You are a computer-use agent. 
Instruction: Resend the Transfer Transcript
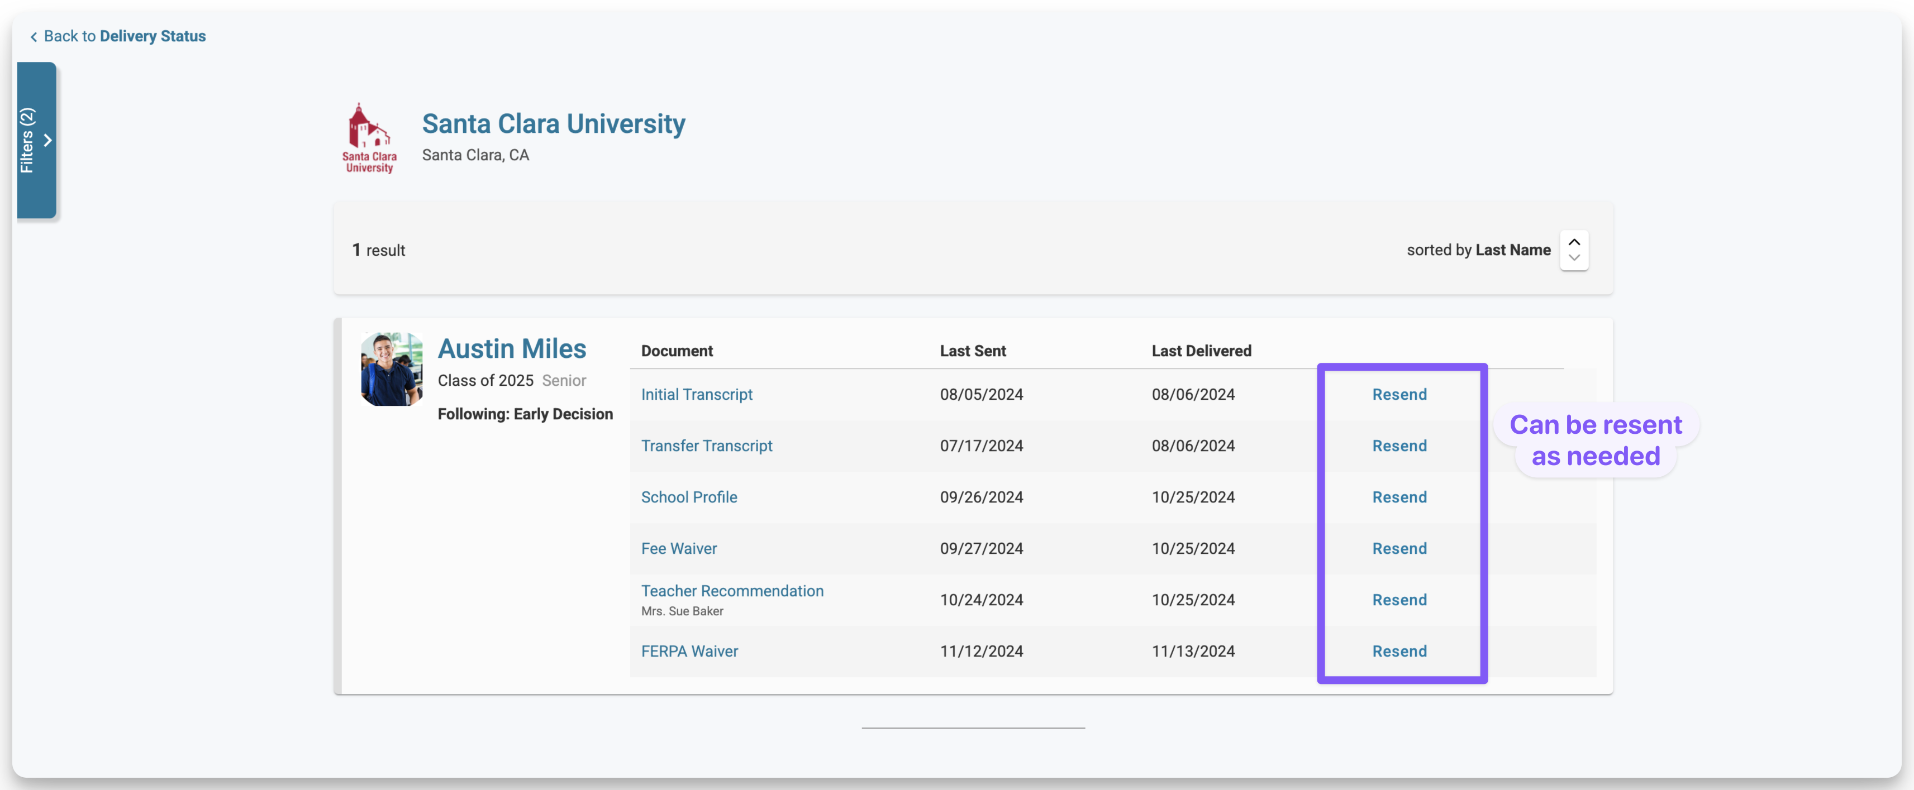click(x=1399, y=446)
